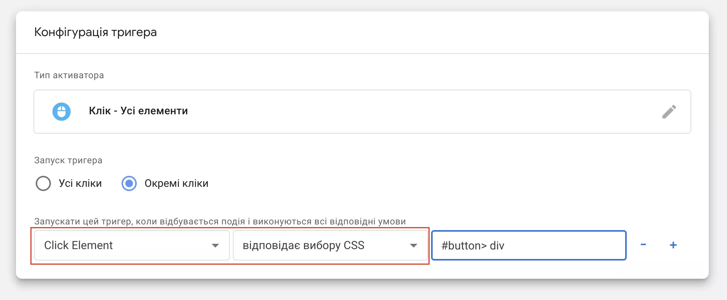Select the "Усі кліки" radio button
This screenshot has width=727, height=300.
pos(43,183)
